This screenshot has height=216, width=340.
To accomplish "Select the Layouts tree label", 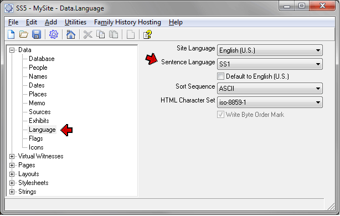I will pyautogui.click(x=29, y=174).
